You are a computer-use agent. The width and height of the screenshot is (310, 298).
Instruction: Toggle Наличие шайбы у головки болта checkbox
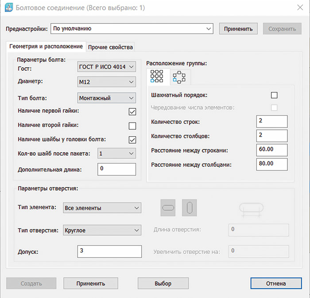click(132, 140)
